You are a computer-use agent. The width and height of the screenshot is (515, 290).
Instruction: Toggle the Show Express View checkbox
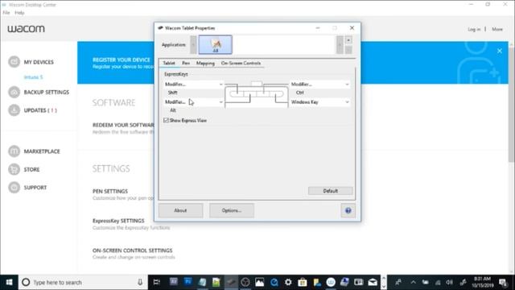coord(167,120)
